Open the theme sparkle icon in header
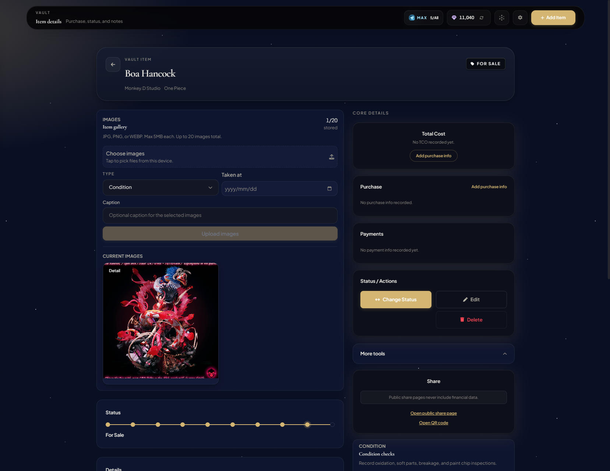 [x=501, y=18]
